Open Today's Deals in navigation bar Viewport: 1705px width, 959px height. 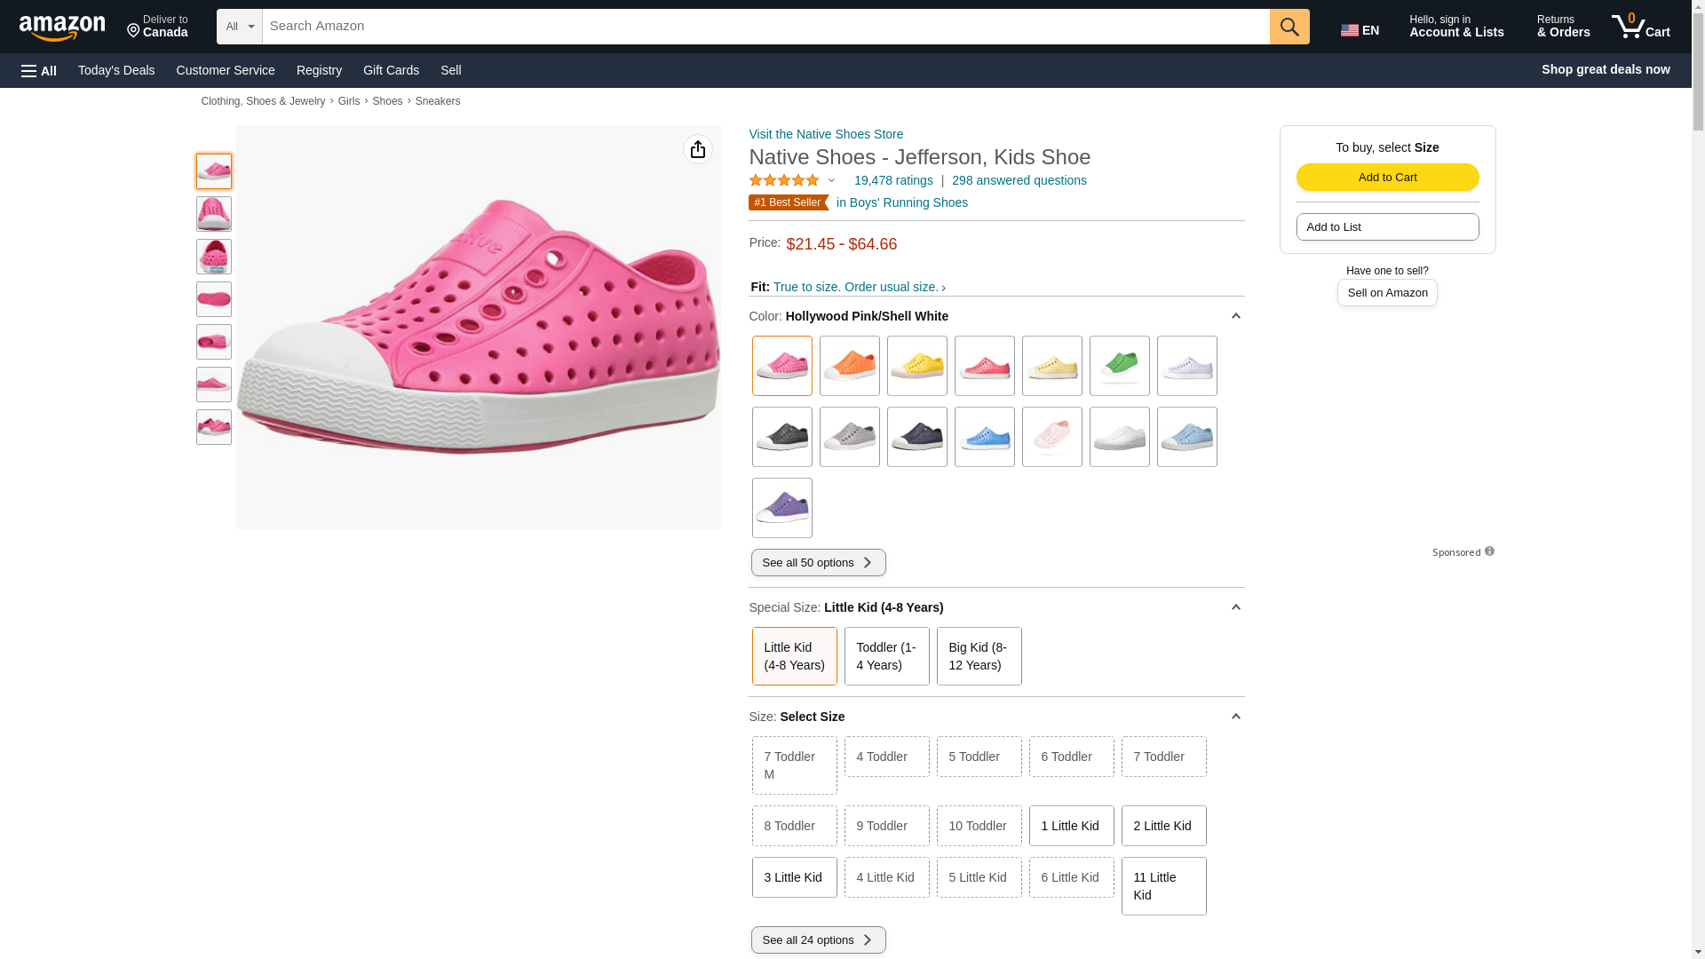point(116,70)
